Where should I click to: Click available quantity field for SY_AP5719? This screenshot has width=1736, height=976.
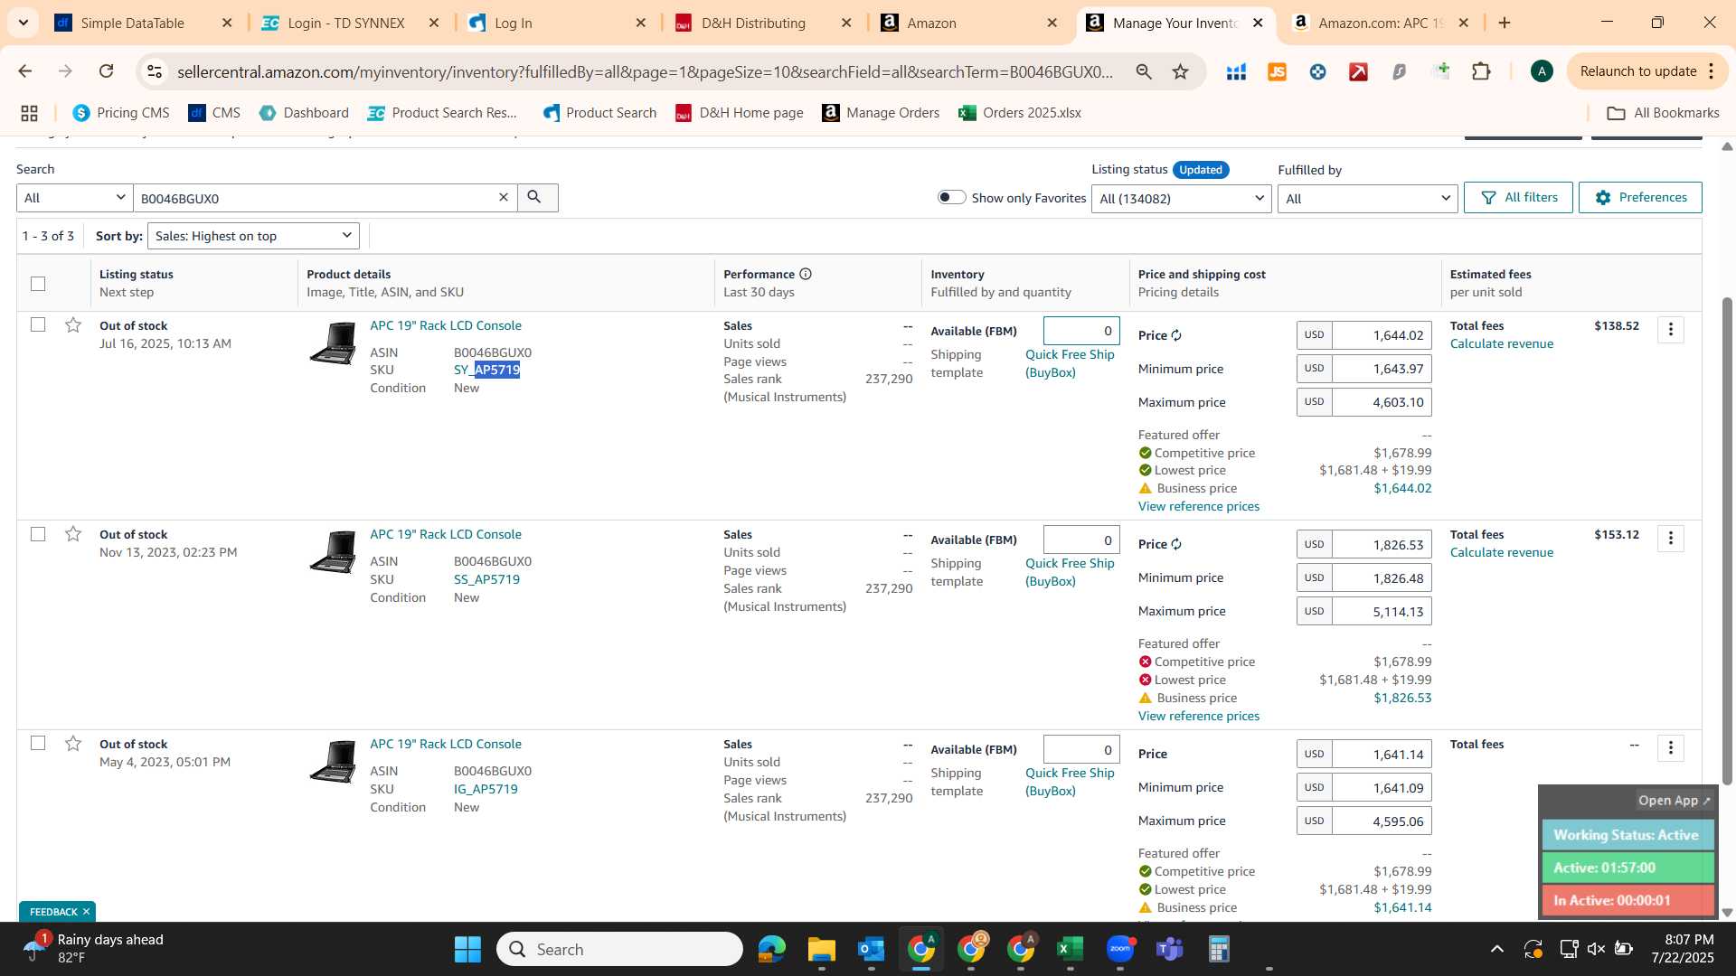1081,331
